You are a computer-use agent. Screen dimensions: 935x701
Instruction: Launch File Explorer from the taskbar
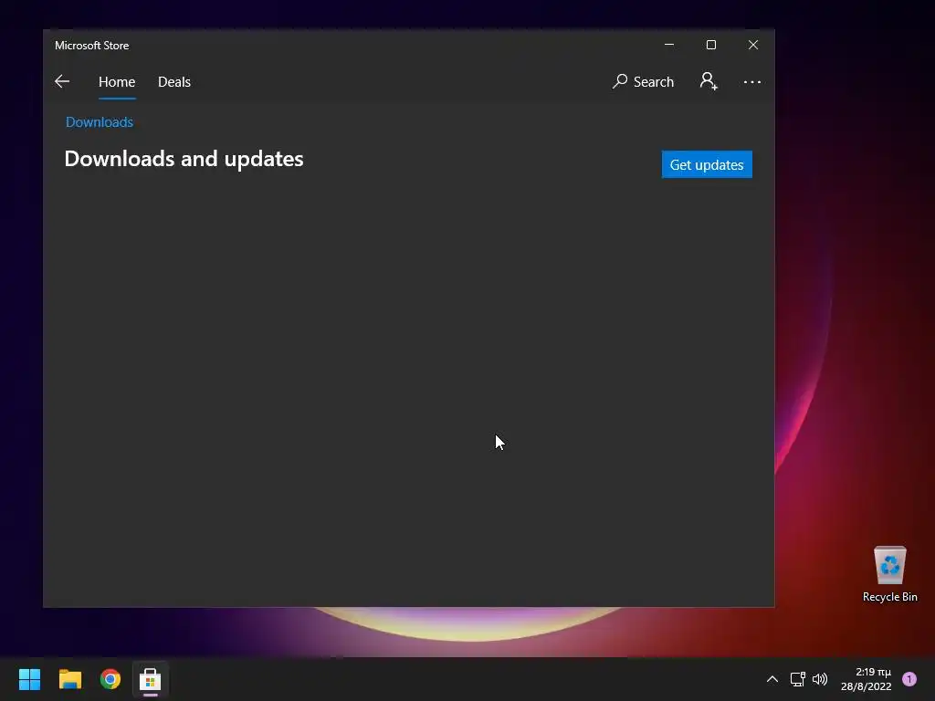coord(69,679)
